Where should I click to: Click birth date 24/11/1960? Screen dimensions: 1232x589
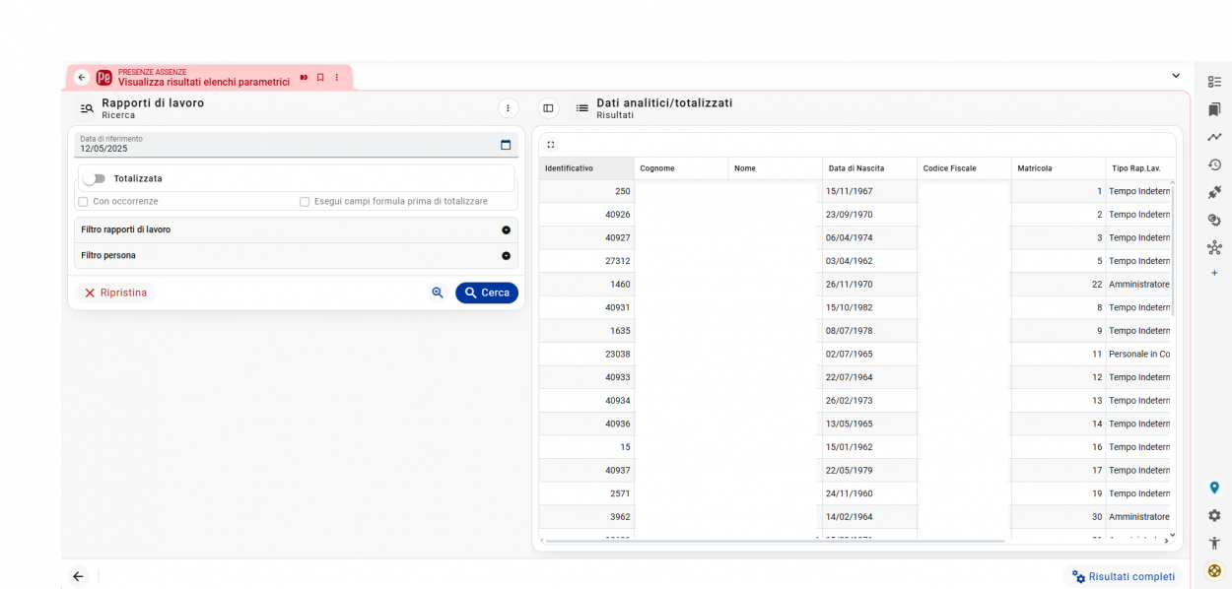pyautogui.click(x=869, y=493)
